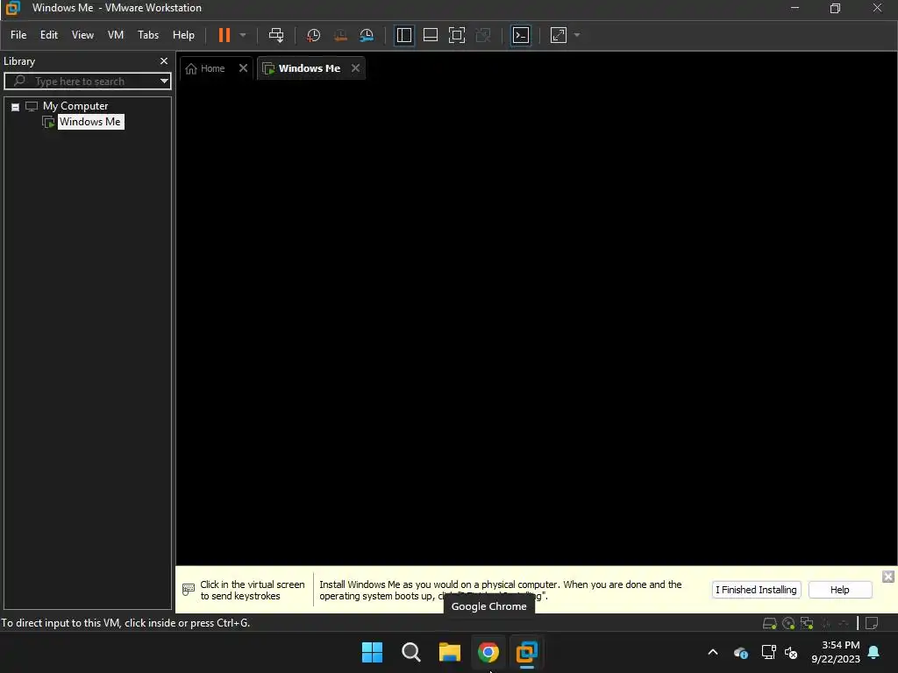Send Ctrl+Alt+Del to the virtual machine
Viewport: 898px width, 673px height.
point(276,35)
